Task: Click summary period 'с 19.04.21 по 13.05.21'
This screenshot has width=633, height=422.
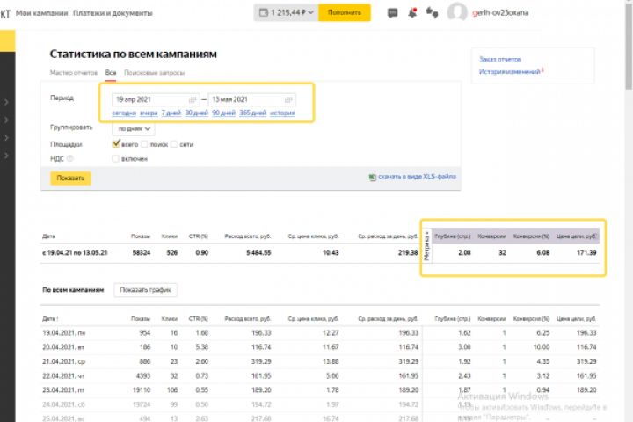Action: tap(75, 253)
